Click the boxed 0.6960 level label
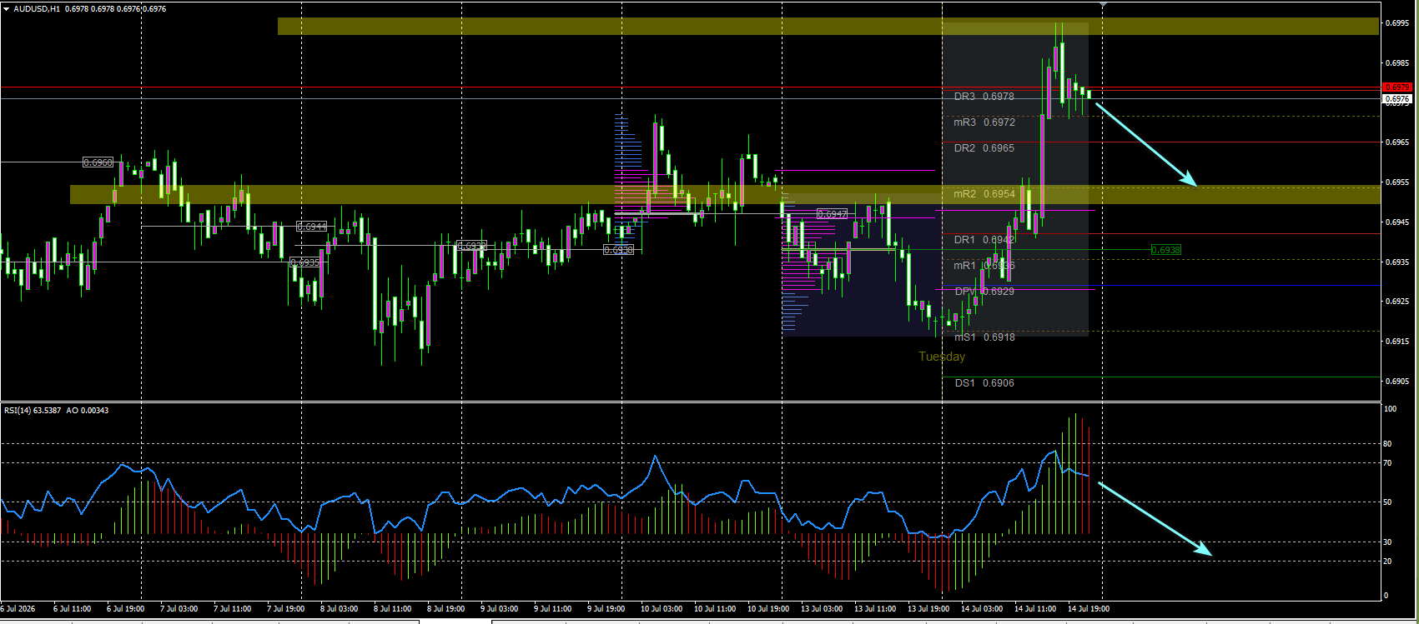Viewport: 1419px width, 624px height. click(x=98, y=162)
